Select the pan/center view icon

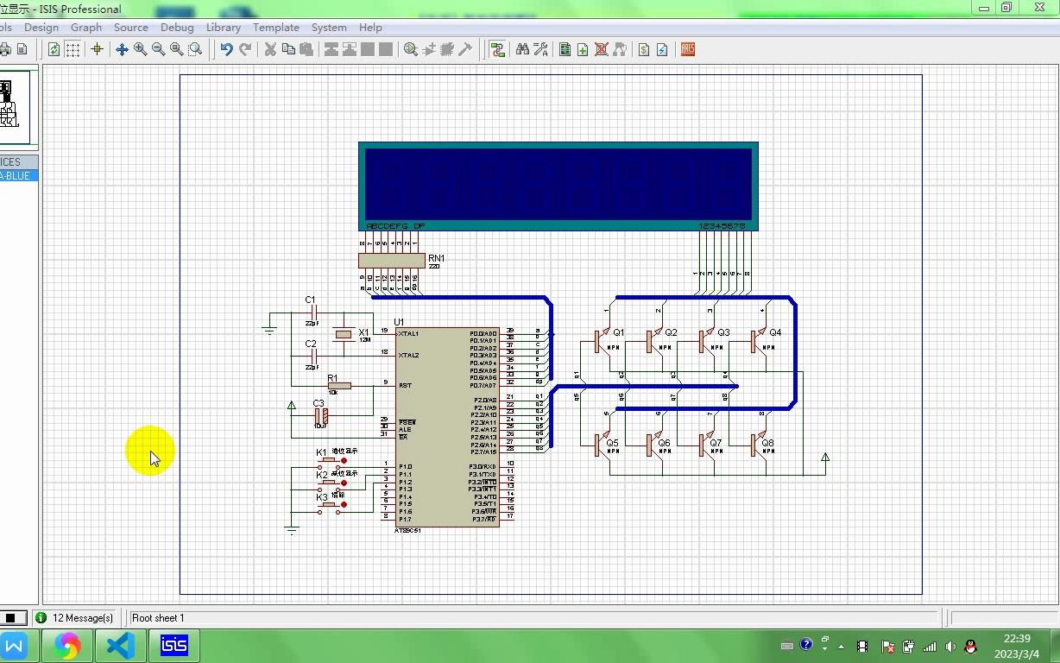[122, 50]
